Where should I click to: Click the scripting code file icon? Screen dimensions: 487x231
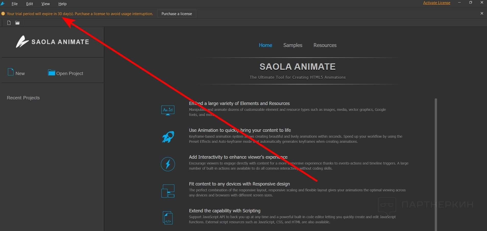click(168, 218)
